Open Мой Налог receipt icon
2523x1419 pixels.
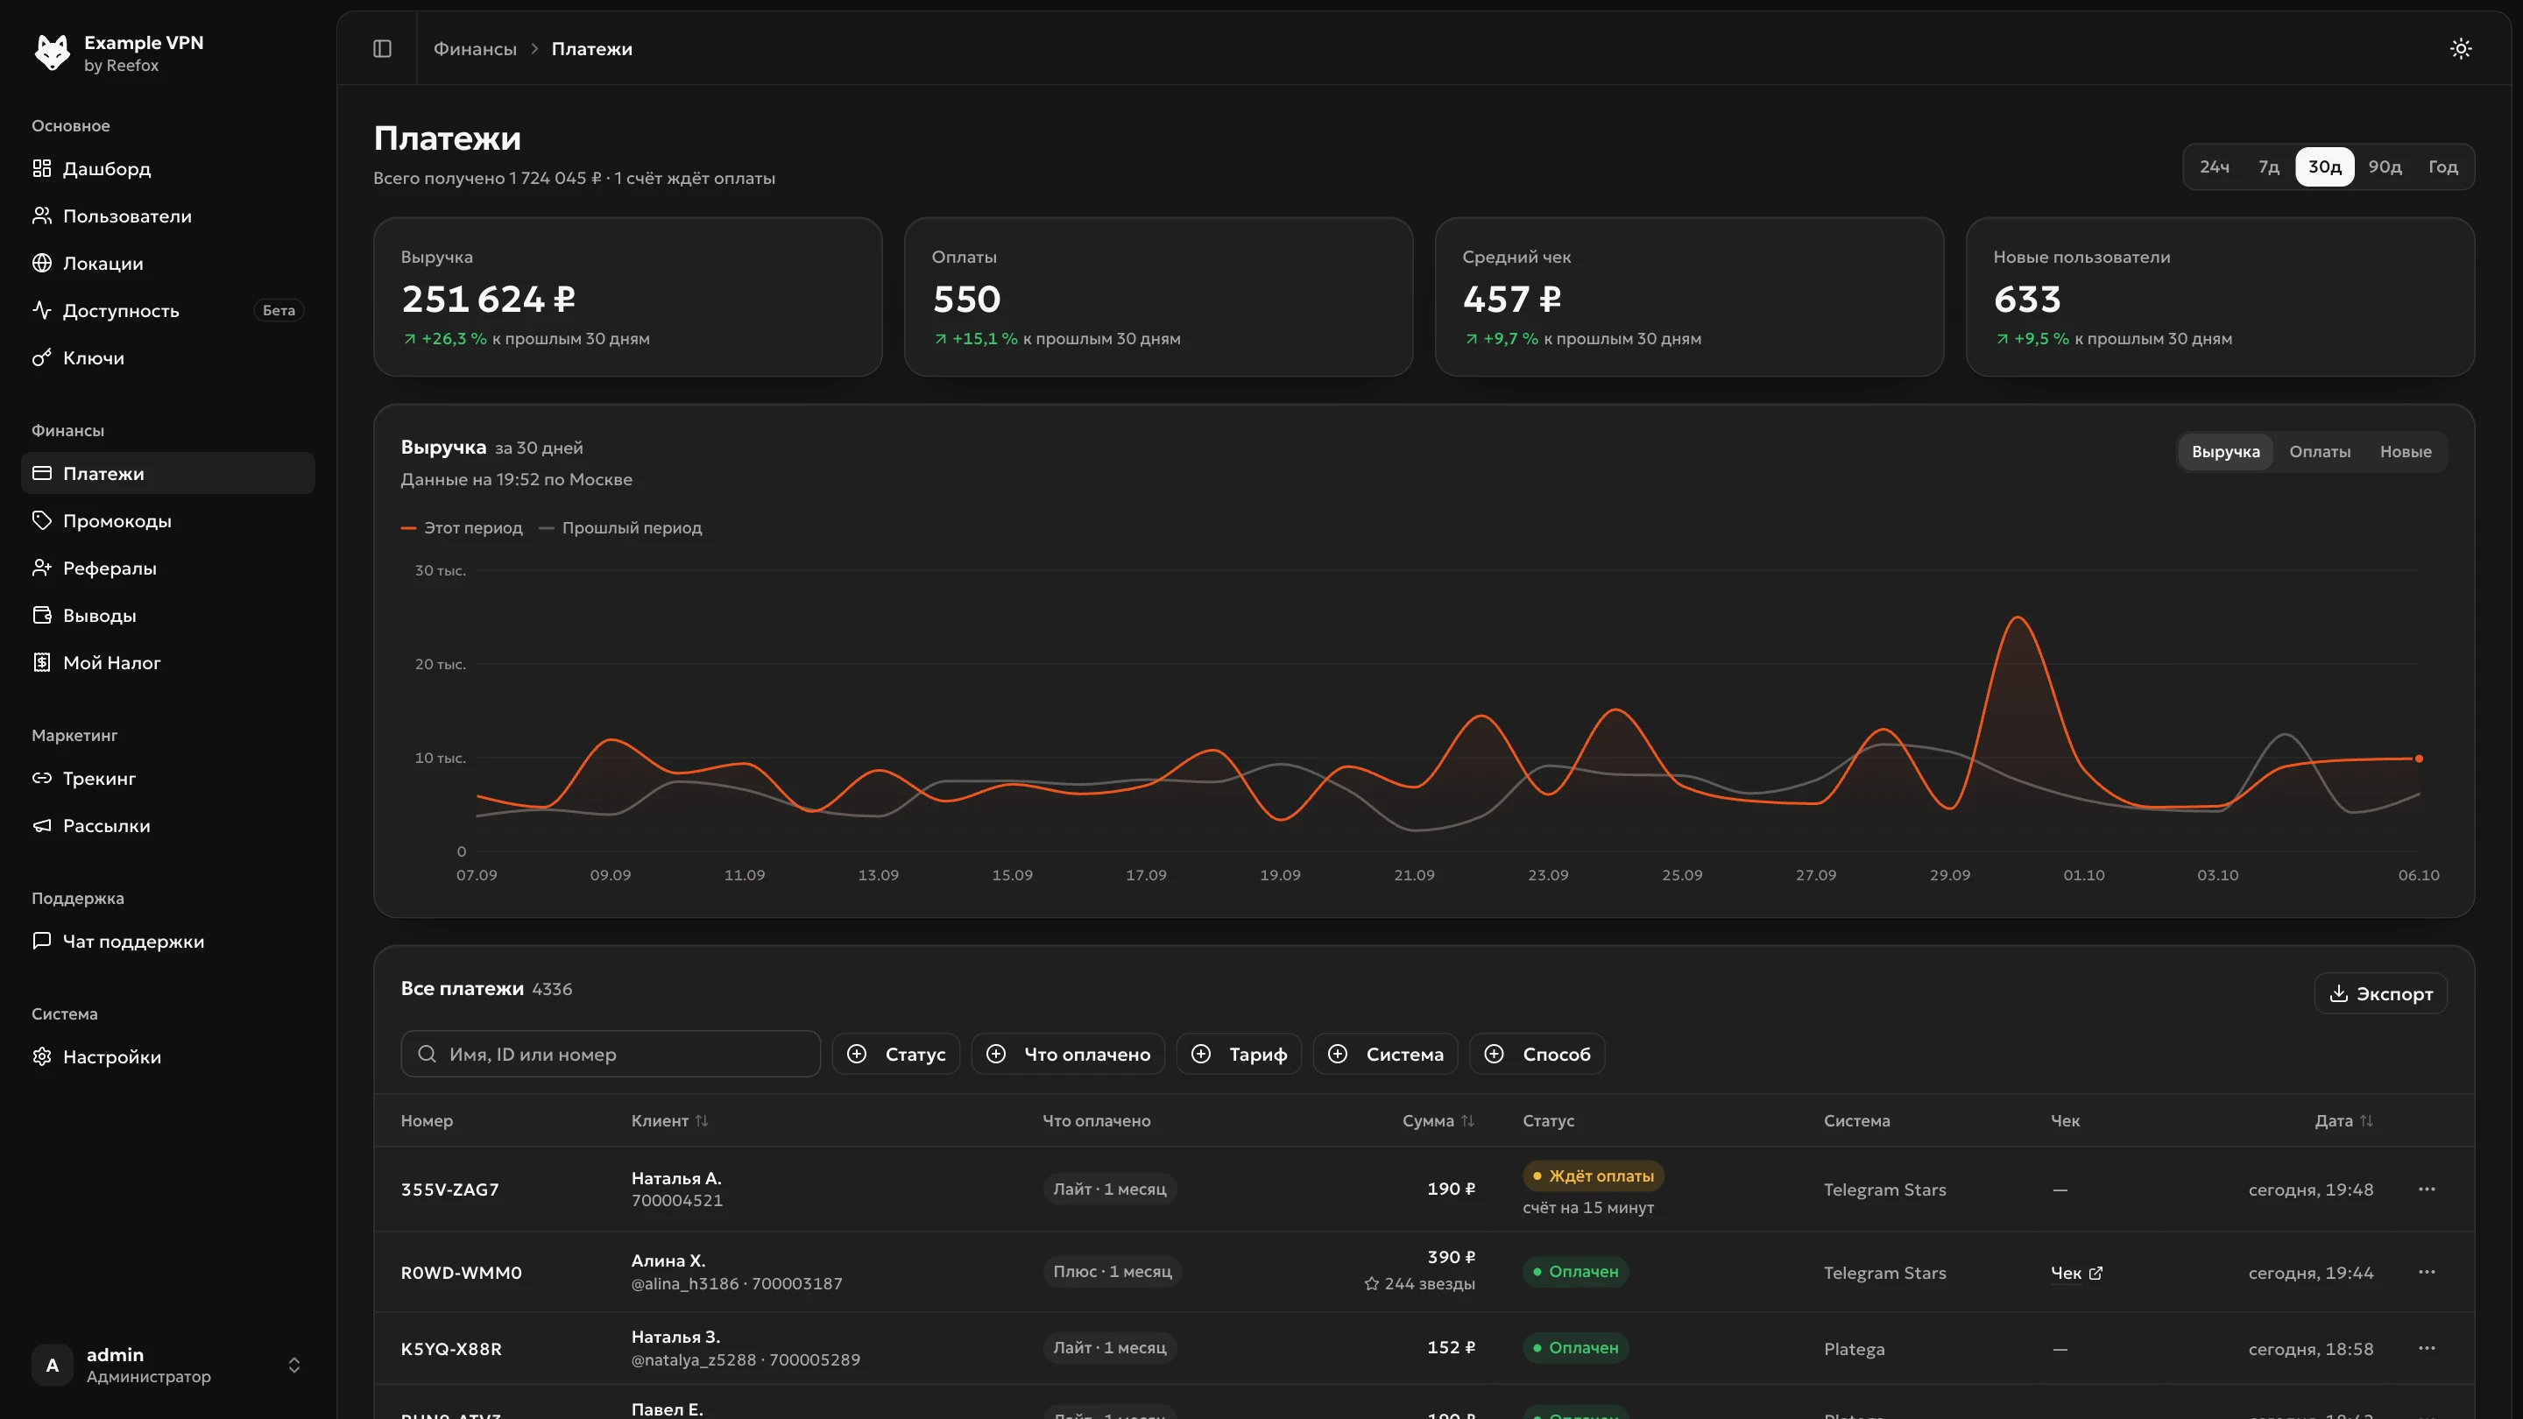[x=41, y=663]
